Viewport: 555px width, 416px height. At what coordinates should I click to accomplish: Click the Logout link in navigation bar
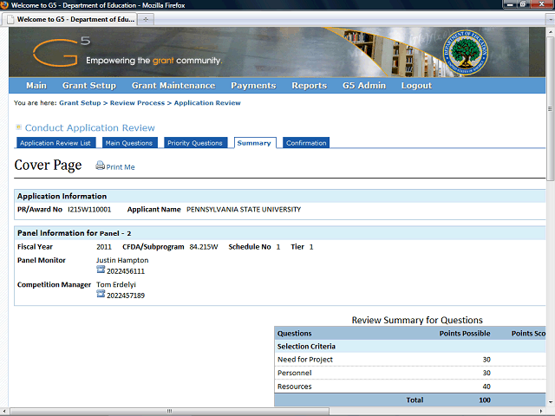[x=416, y=86]
